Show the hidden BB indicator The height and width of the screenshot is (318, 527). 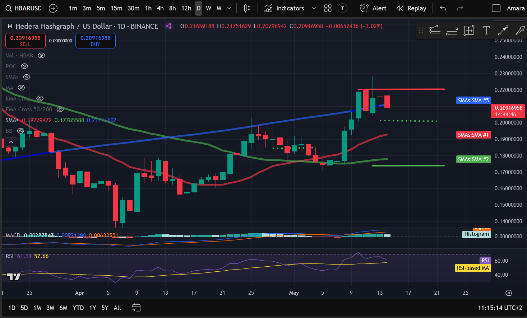20,131
